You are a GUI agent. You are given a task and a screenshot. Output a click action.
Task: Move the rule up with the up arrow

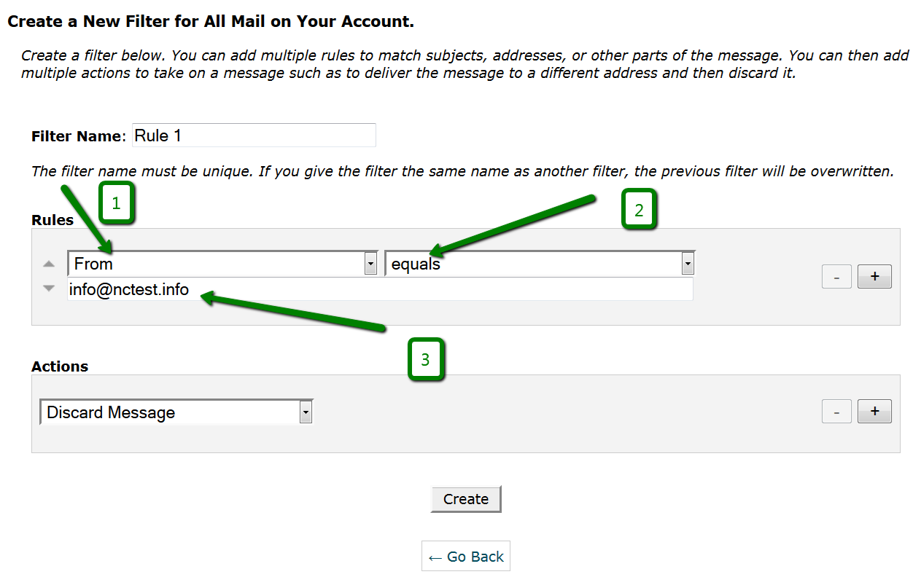[49, 264]
